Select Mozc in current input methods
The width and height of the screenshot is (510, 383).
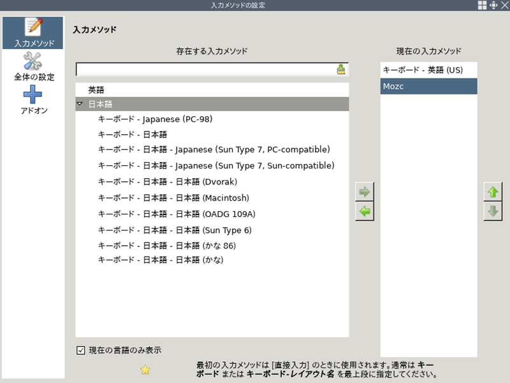point(393,86)
